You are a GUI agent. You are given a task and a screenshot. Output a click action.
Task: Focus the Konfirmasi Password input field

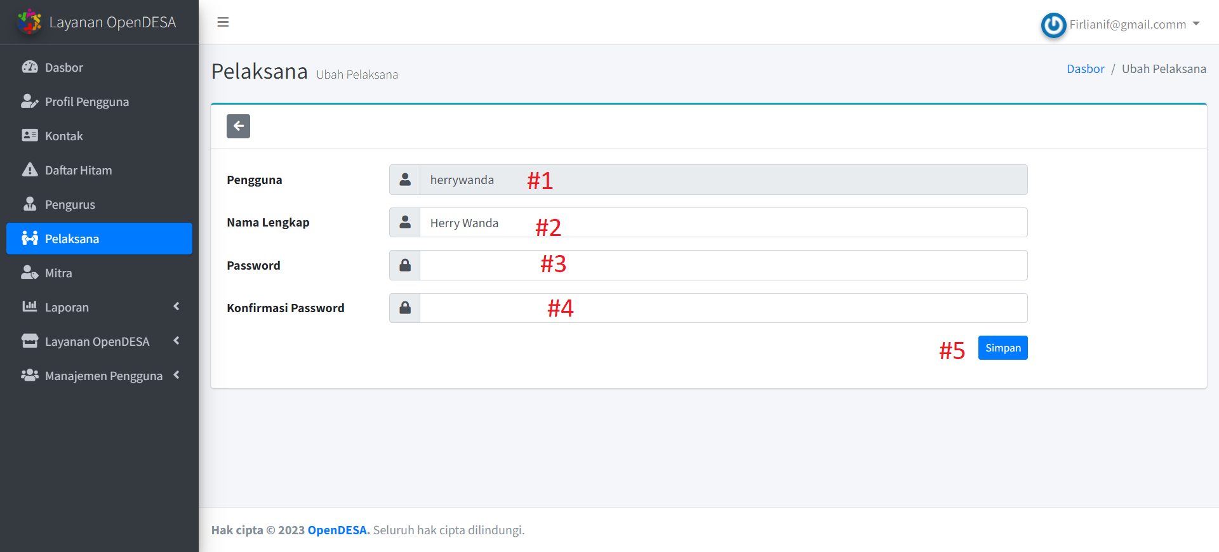723,308
